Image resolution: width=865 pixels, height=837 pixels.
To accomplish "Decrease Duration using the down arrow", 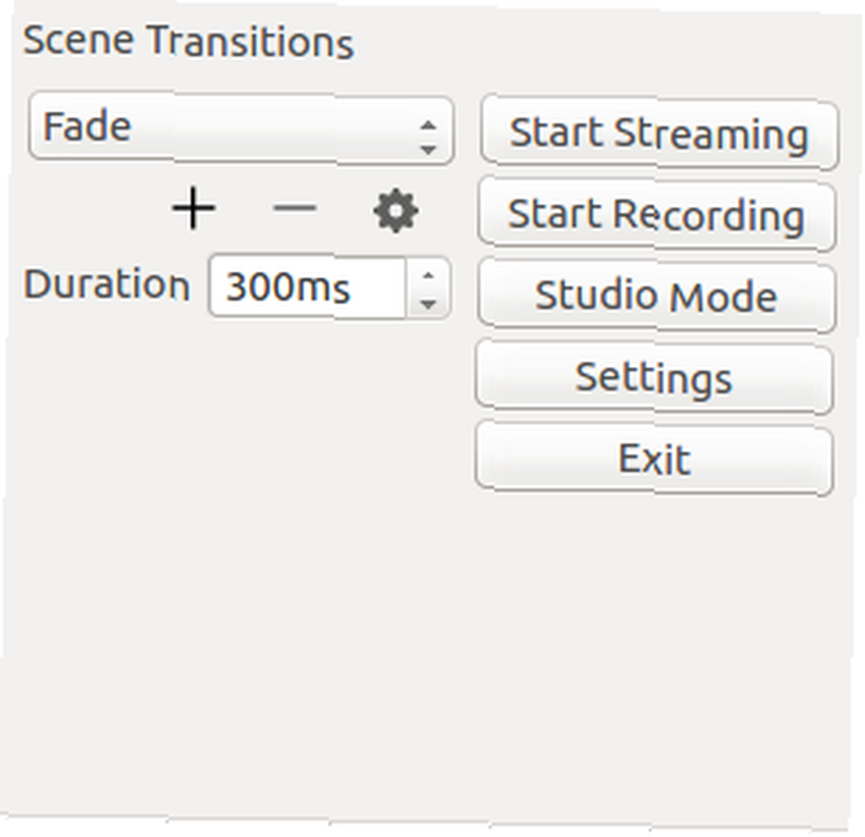I will pyautogui.click(x=428, y=303).
